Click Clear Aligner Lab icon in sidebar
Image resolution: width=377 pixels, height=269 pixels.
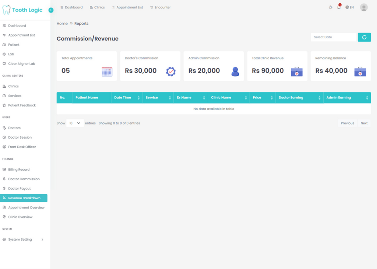4,64
